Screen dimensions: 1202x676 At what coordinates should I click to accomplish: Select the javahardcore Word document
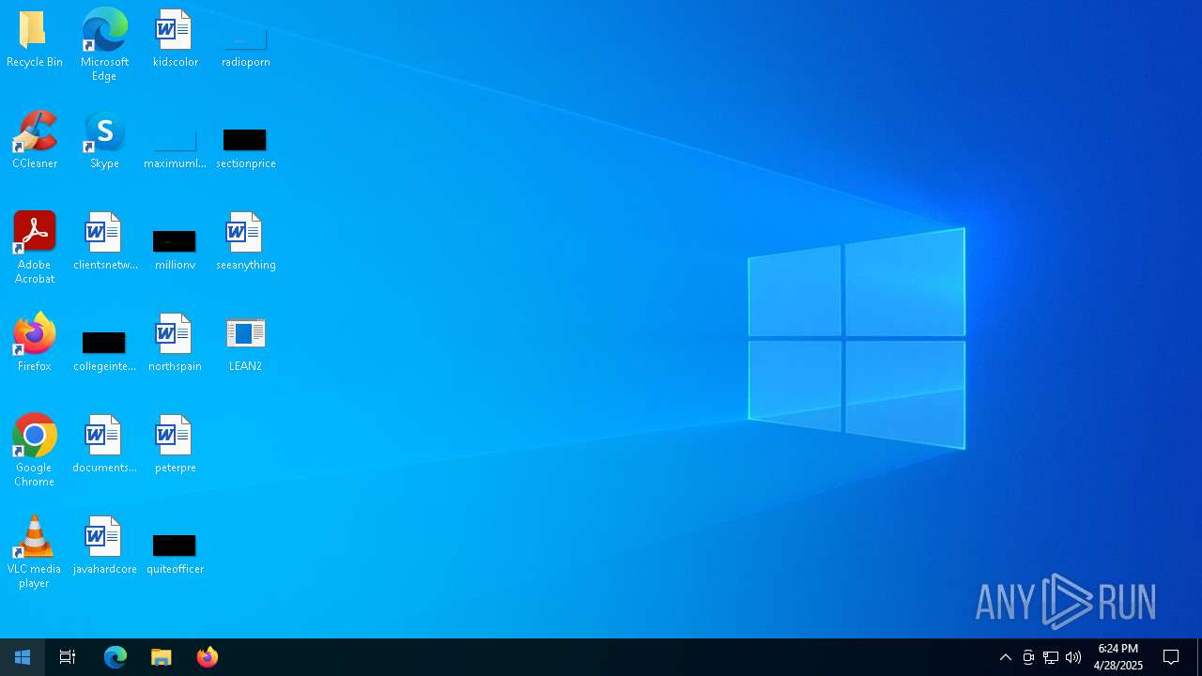tap(104, 545)
